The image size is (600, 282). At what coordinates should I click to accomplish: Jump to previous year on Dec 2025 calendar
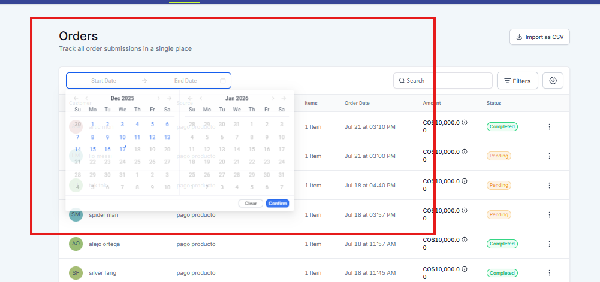coord(76,98)
